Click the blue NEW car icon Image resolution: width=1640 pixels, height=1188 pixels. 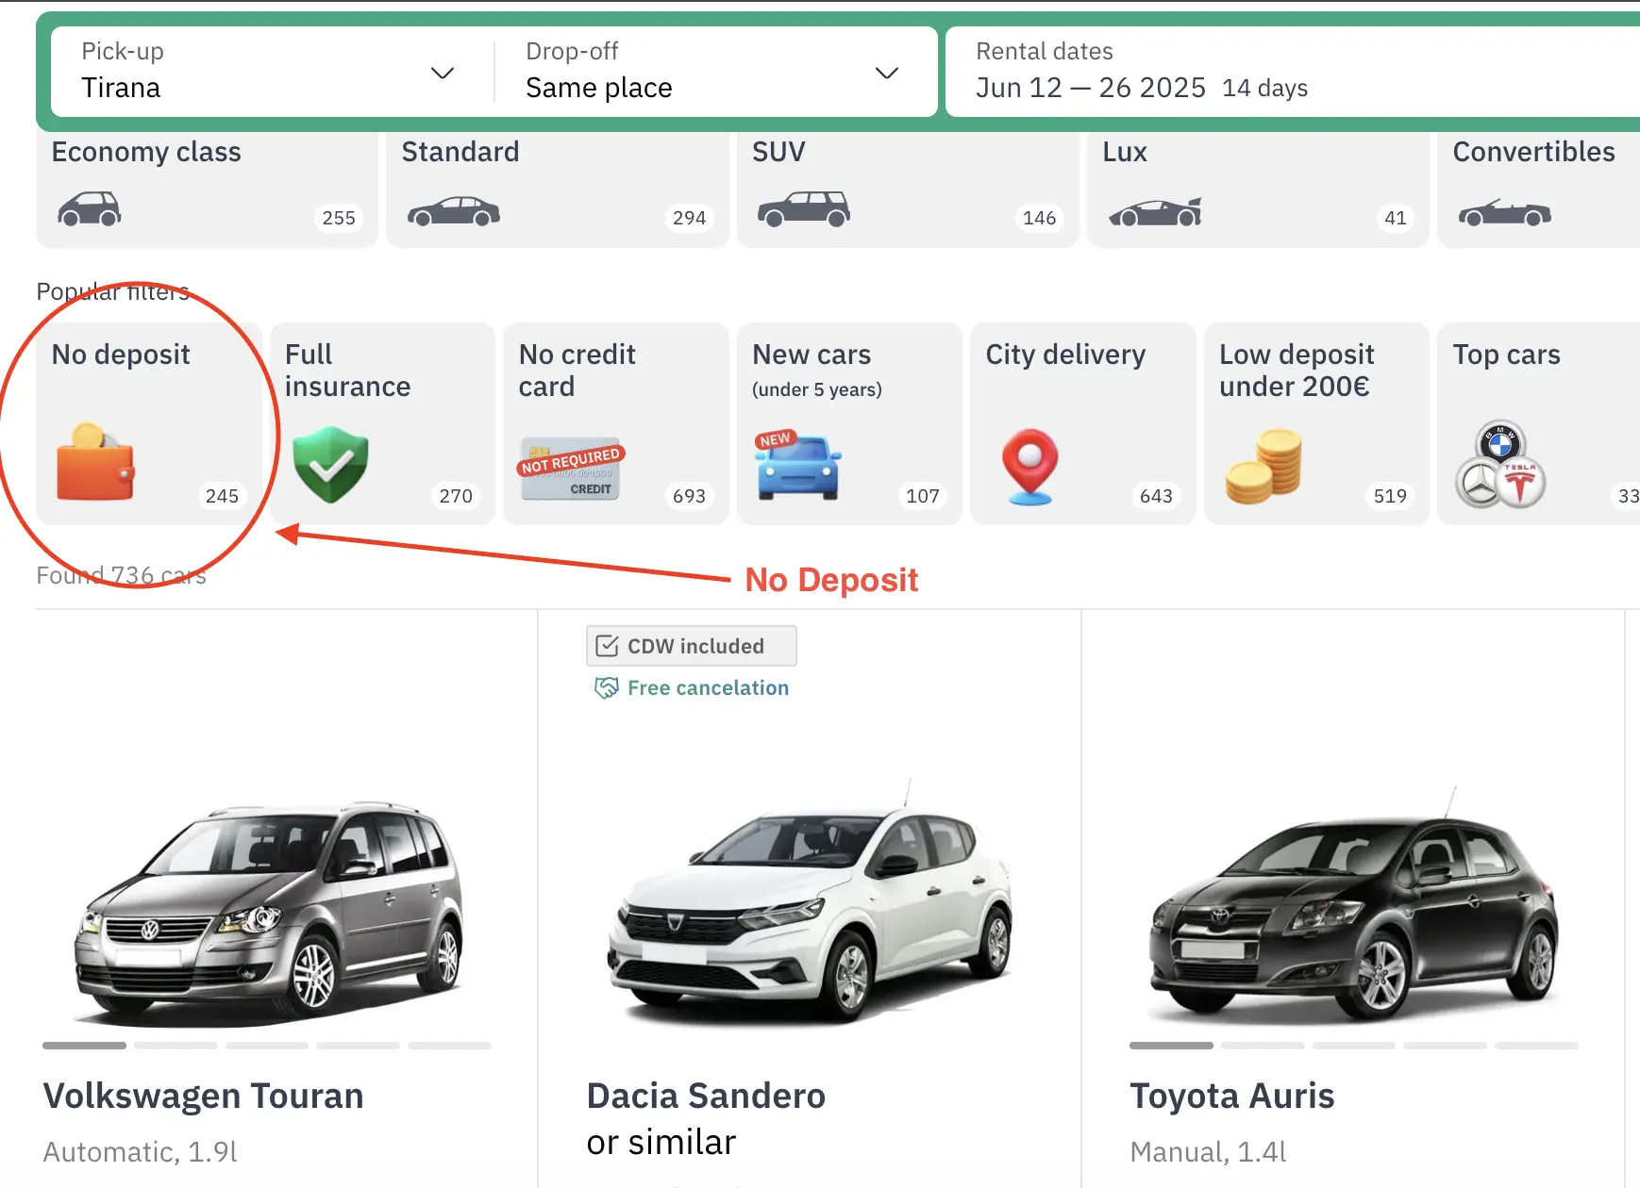797,466
